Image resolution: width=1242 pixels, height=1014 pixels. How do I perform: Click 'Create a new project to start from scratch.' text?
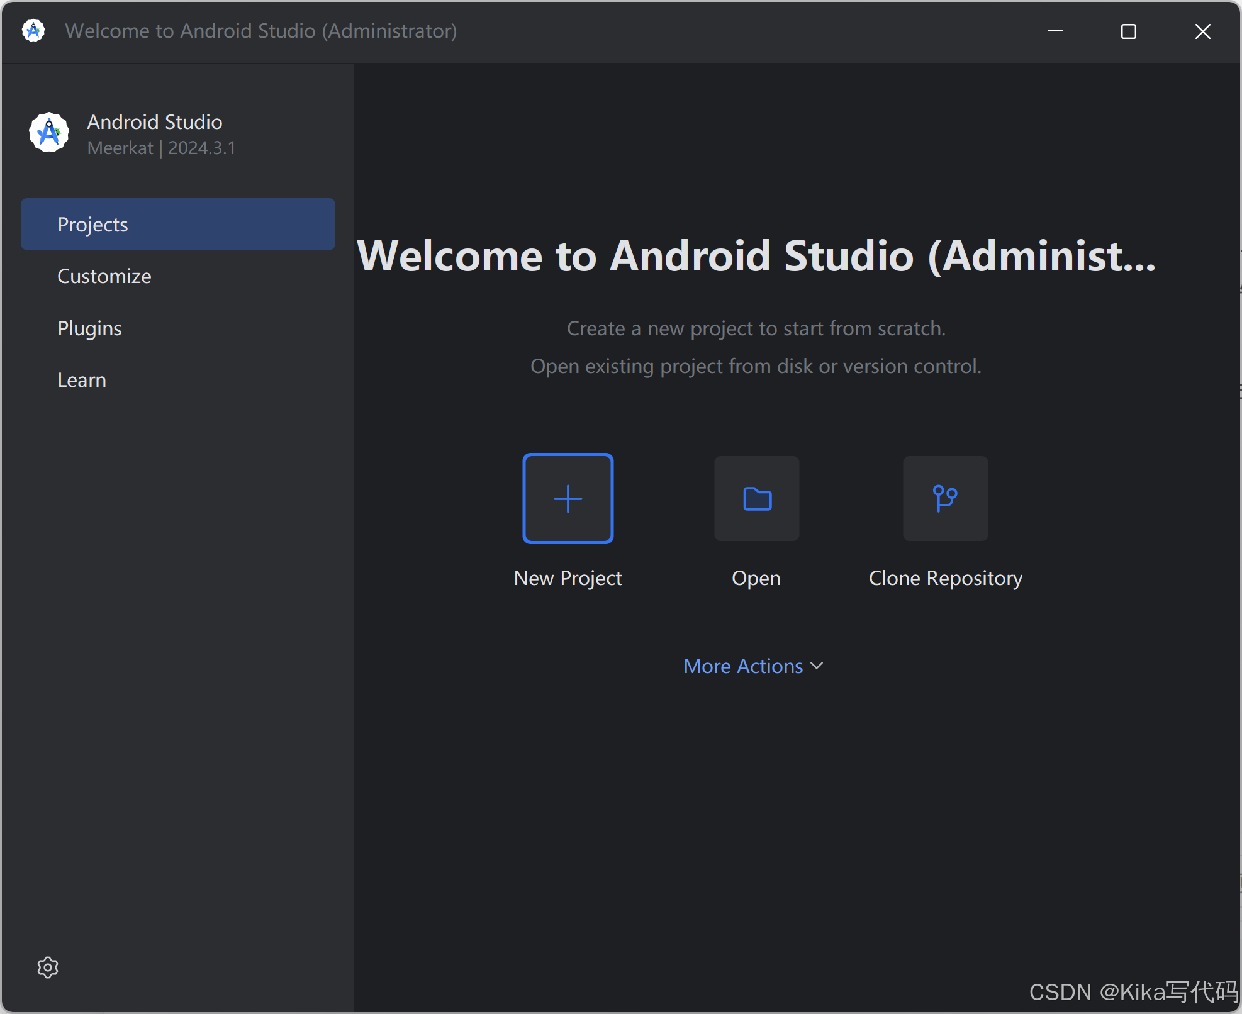tap(756, 328)
